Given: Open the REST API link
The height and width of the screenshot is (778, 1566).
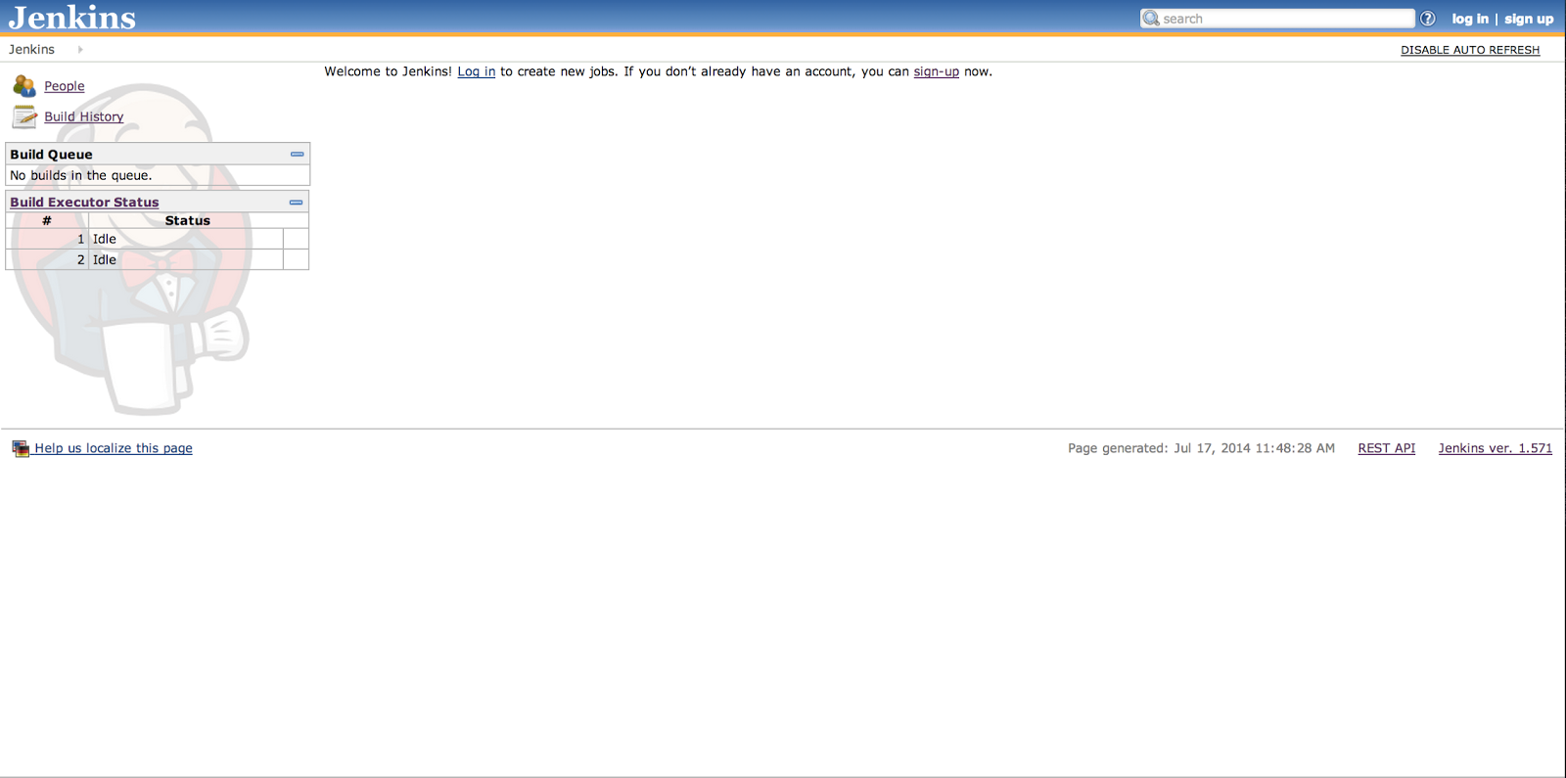Looking at the screenshot, I should 1387,448.
